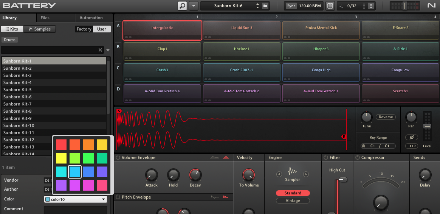Select Sunborn Kit-3 in the list
This screenshot has height=214, width=440.
click(x=54, y=75)
